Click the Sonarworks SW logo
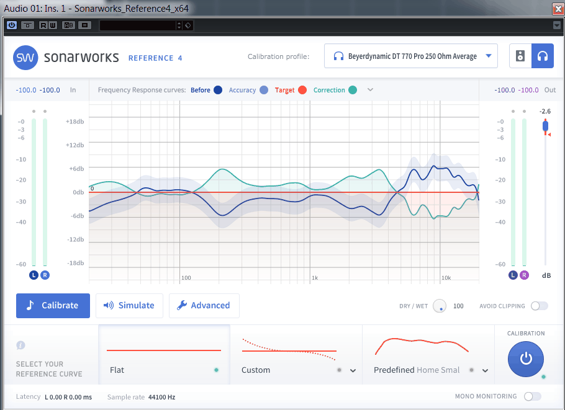Image resolution: width=565 pixels, height=410 pixels. click(x=25, y=58)
